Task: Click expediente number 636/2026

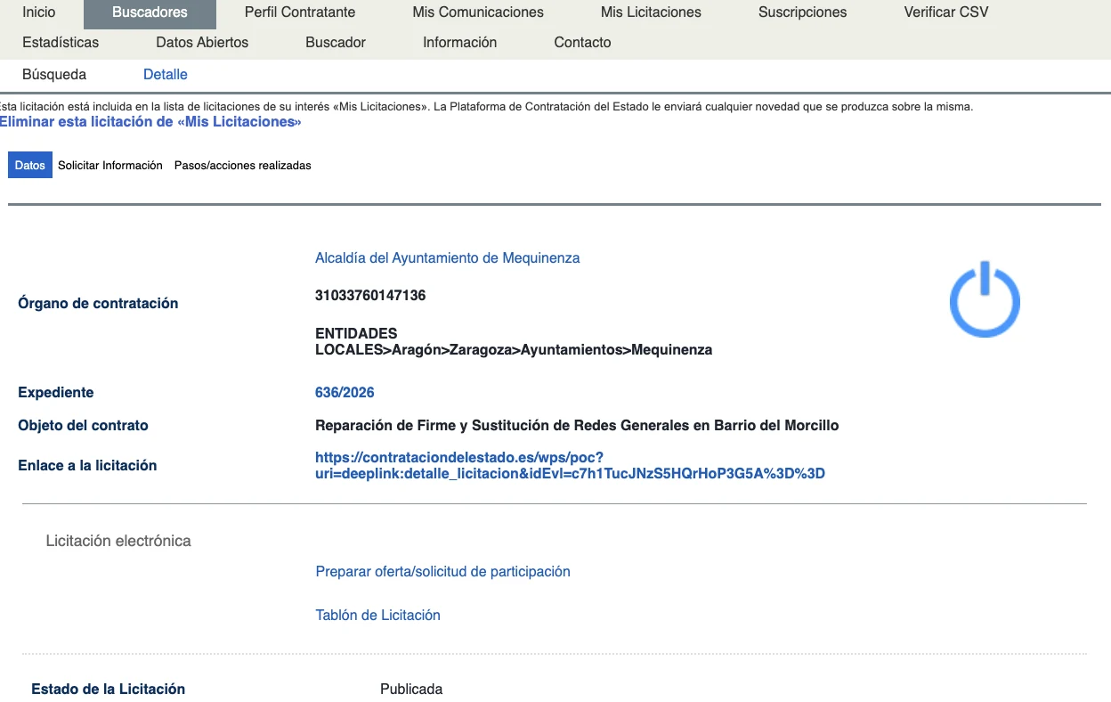Action: pos(345,392)
